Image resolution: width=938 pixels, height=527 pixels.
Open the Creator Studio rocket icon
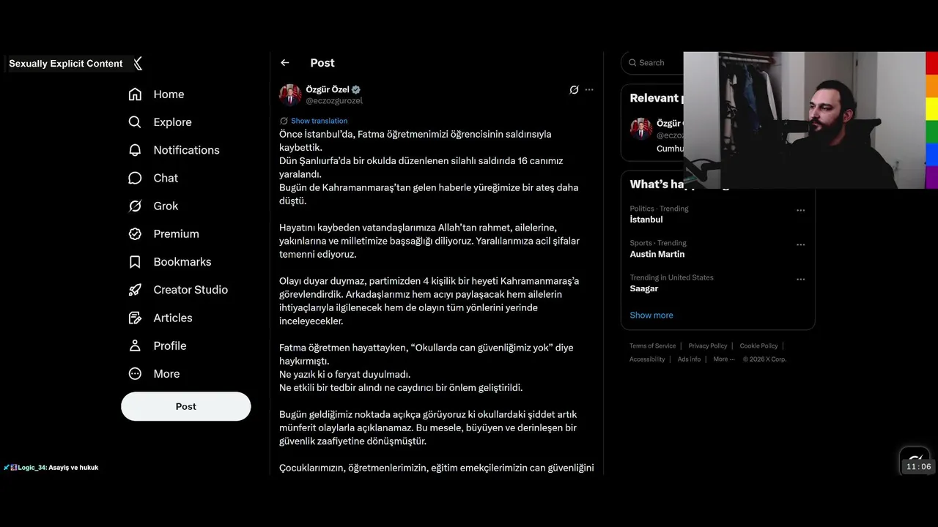coord(135,290)
